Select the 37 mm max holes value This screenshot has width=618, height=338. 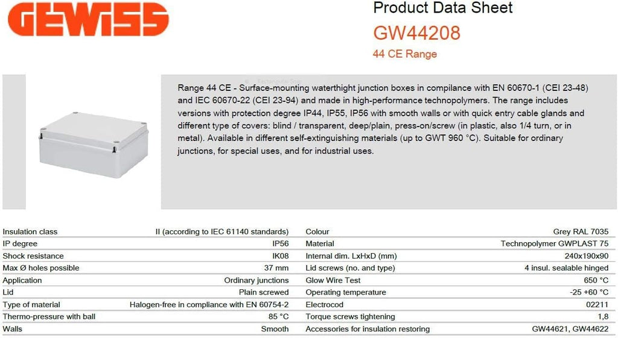tap(277, 268)
